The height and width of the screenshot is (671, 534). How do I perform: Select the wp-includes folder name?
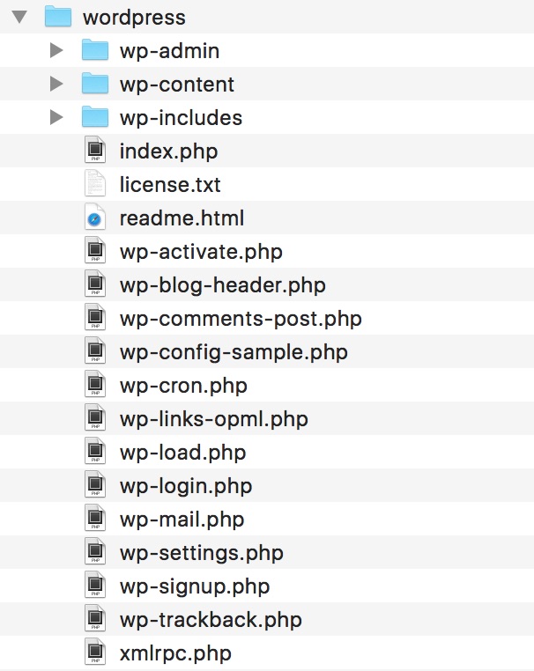pos(181,117)
